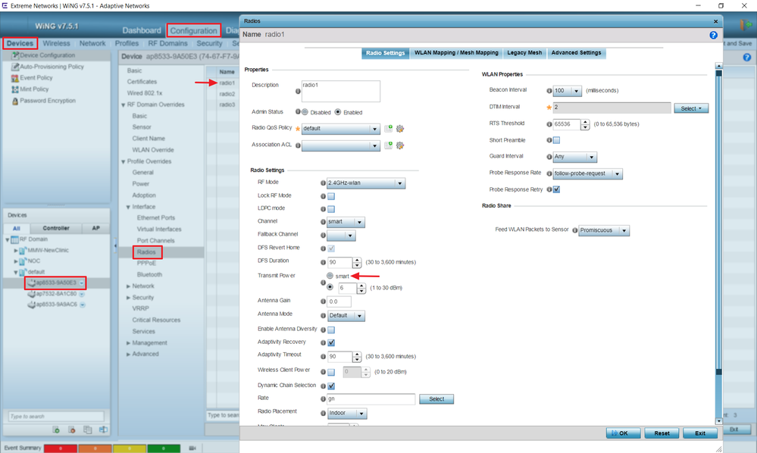757x453 pixels.
Task: Show info for the Description field
Action: [298, 91]
